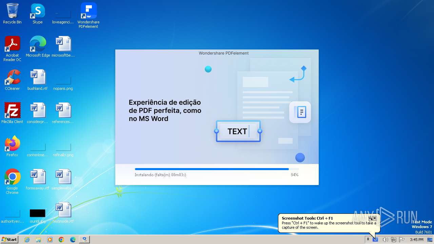Select the microsoftbe... Word document icon

pyautogui.click(x=63, y=46)
